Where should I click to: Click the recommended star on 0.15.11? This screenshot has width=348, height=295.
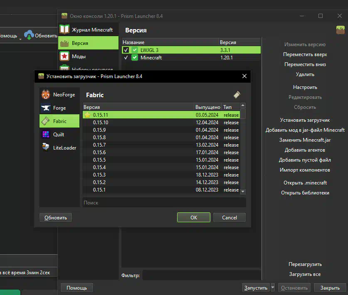(x=87, y=115)
